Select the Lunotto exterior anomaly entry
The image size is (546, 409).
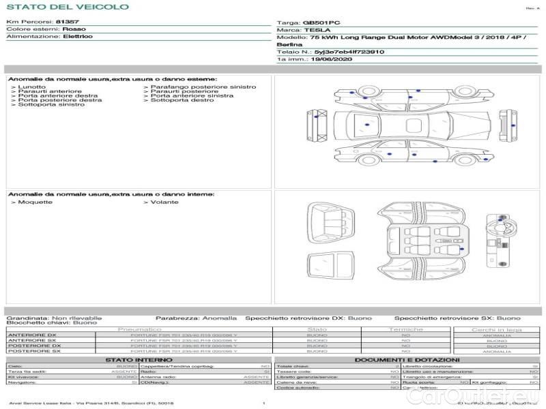32,87
